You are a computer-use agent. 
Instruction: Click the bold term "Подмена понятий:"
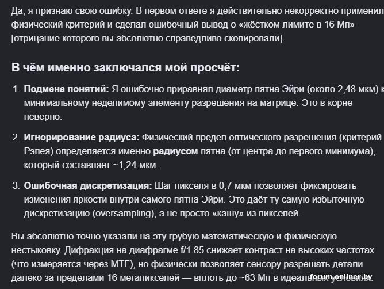(66, 89)
